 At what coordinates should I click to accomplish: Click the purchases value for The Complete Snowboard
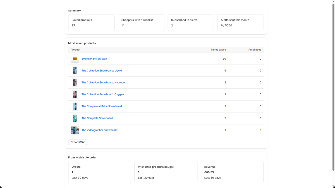[260, 118]
